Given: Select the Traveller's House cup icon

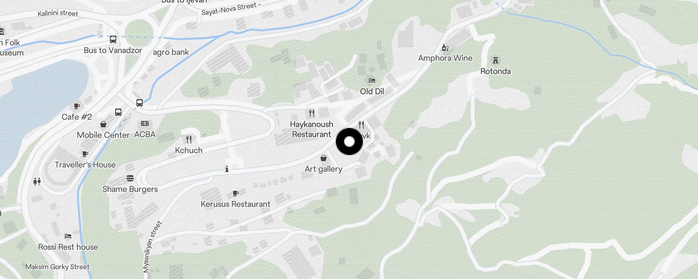Looking at the screenshot, I should tap(85, 154).
